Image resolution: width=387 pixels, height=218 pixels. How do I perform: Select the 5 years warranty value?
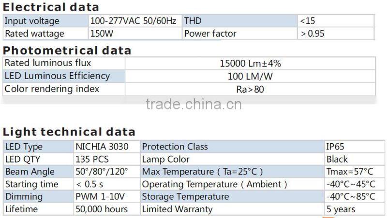(x=341, y=209)
